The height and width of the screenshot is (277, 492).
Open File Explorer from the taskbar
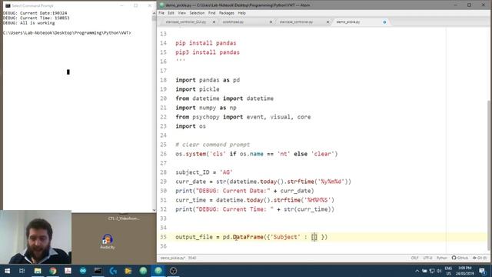(38, 270)
